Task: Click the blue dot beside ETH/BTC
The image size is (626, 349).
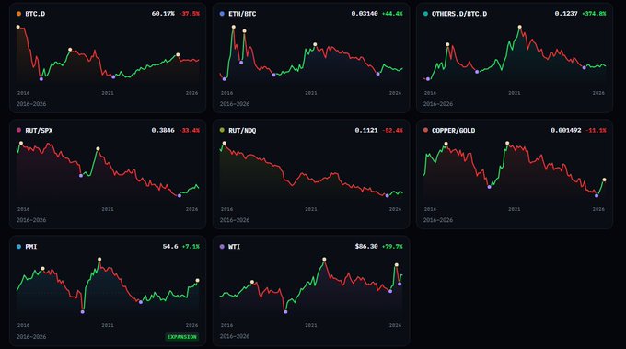Action: (x=222, y=14)
